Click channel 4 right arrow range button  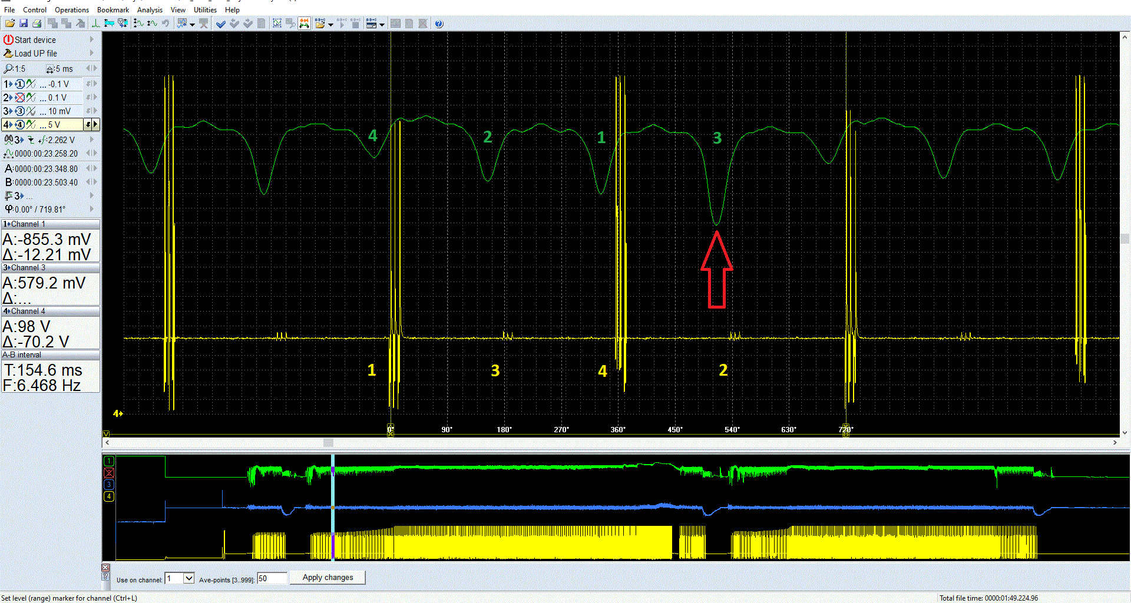(95, 125)
